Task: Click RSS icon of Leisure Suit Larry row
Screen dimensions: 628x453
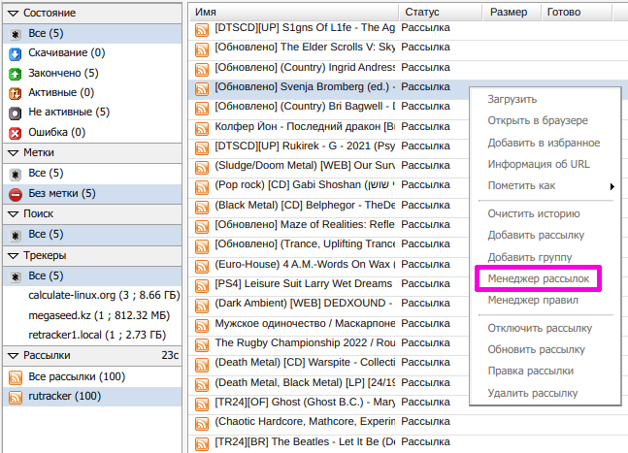Action: point(202,286)
